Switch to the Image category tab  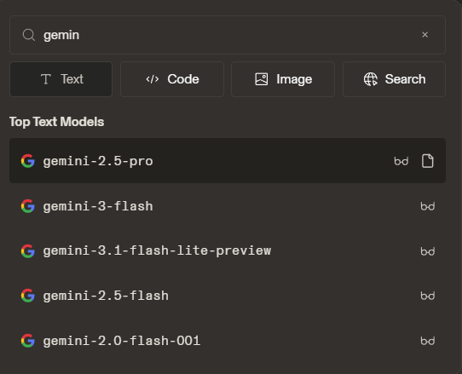pos(283,79)
